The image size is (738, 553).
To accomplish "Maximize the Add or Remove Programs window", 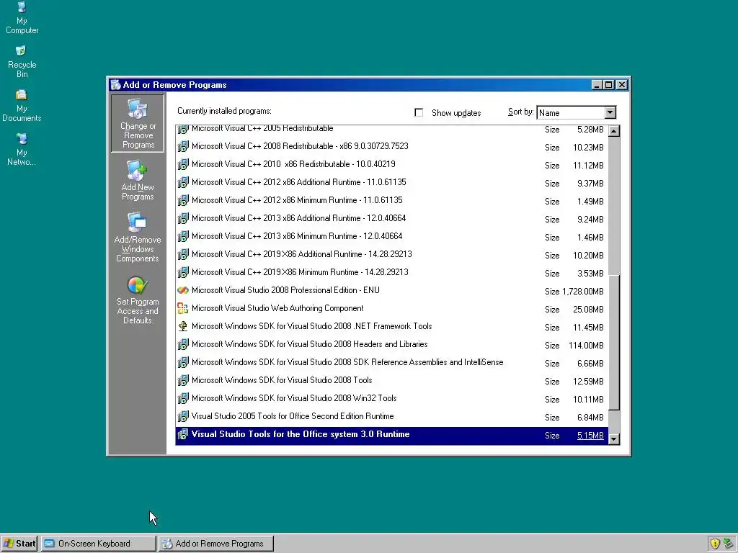I will [x=608, y=85].
